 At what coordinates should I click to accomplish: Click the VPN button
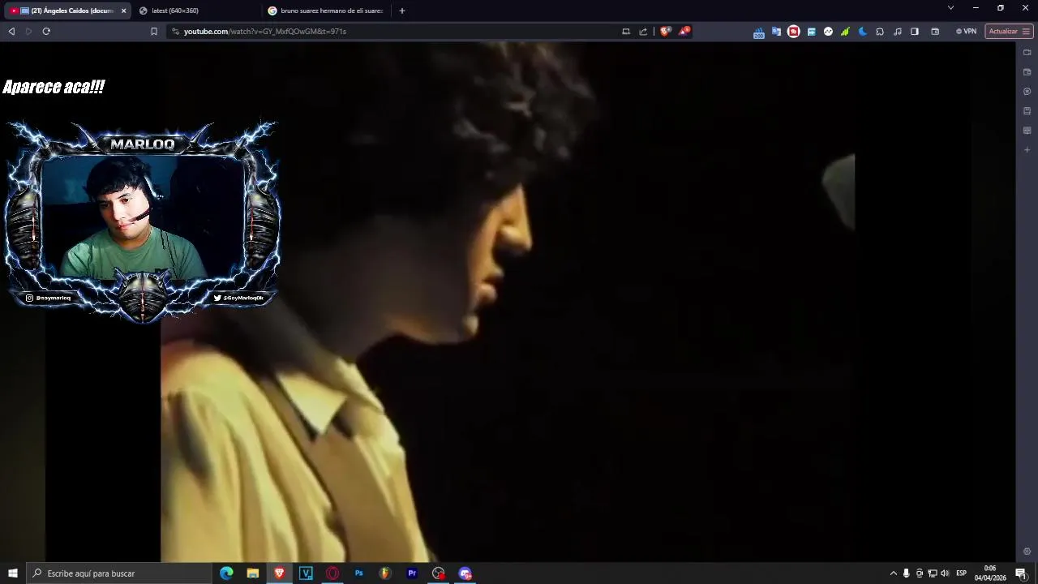click(x=966, y=32)
